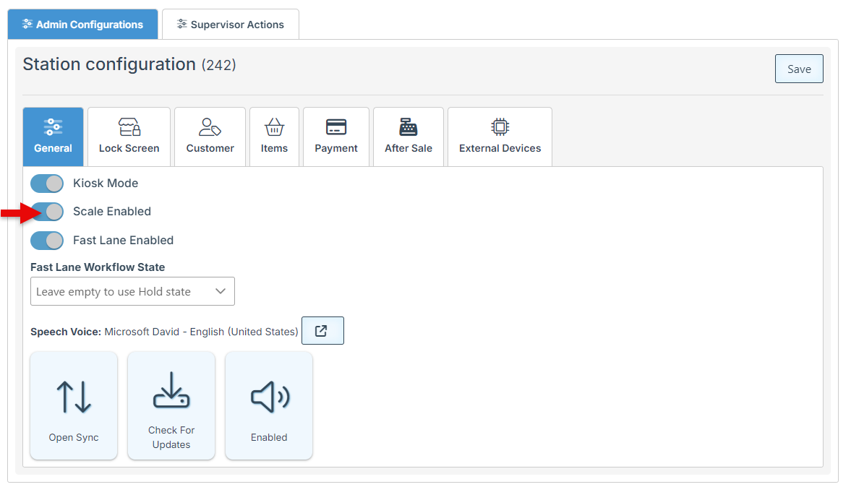851x487 pixels.
Task: Click the Station configuration heading
Action: click(x=109, y=64)
